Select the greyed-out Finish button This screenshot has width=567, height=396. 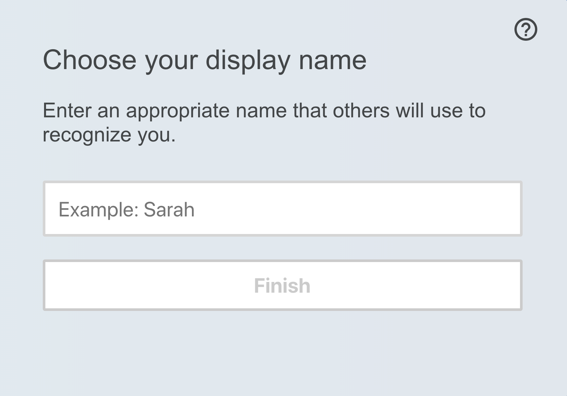click(x=282, y=285)
